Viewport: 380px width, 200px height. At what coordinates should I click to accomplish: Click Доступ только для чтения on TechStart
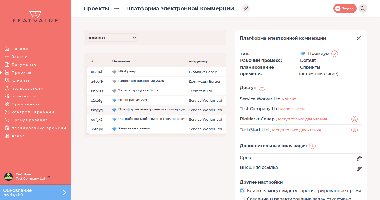tap(296, 130)
